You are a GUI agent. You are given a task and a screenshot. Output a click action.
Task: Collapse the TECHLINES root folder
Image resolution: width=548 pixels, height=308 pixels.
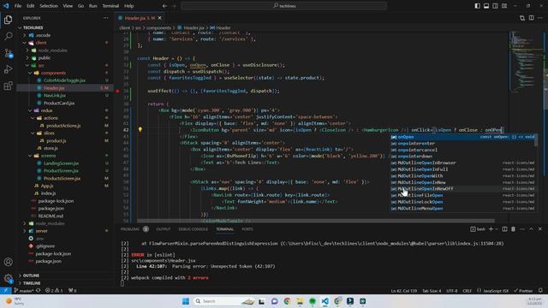point(33,27)
